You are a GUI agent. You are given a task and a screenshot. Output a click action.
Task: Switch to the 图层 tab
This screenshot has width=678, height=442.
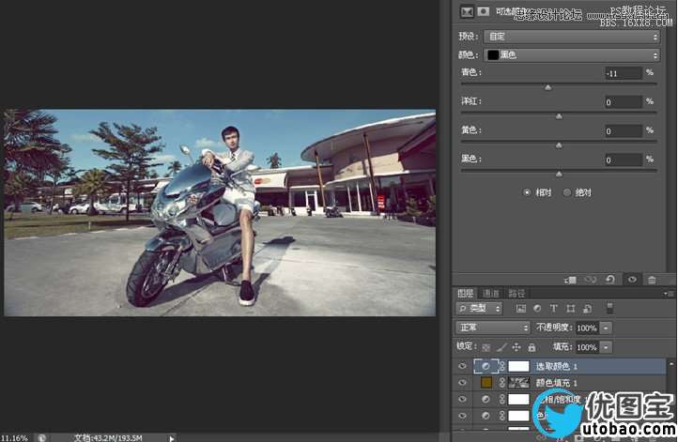(465, 294)
